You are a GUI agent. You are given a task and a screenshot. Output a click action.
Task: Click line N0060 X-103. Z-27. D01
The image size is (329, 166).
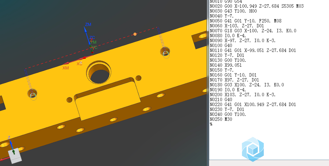point(237,26)
